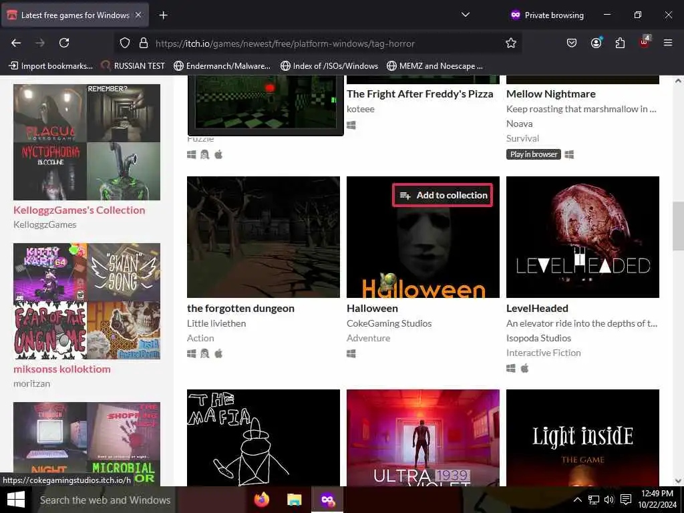Go back with the browser back arrow
Screen dimensions: 684x513
[x=16, y=43]
